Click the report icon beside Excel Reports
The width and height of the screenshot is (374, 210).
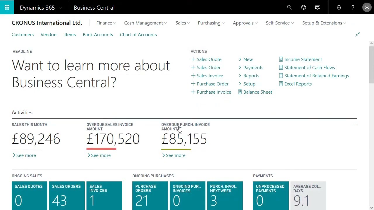[281, 84]
